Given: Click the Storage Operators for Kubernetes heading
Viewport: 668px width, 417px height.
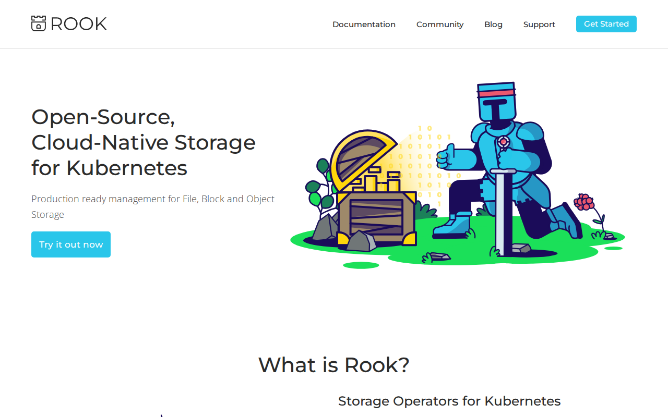Looking at the screenshot, I should coord(449,401).
